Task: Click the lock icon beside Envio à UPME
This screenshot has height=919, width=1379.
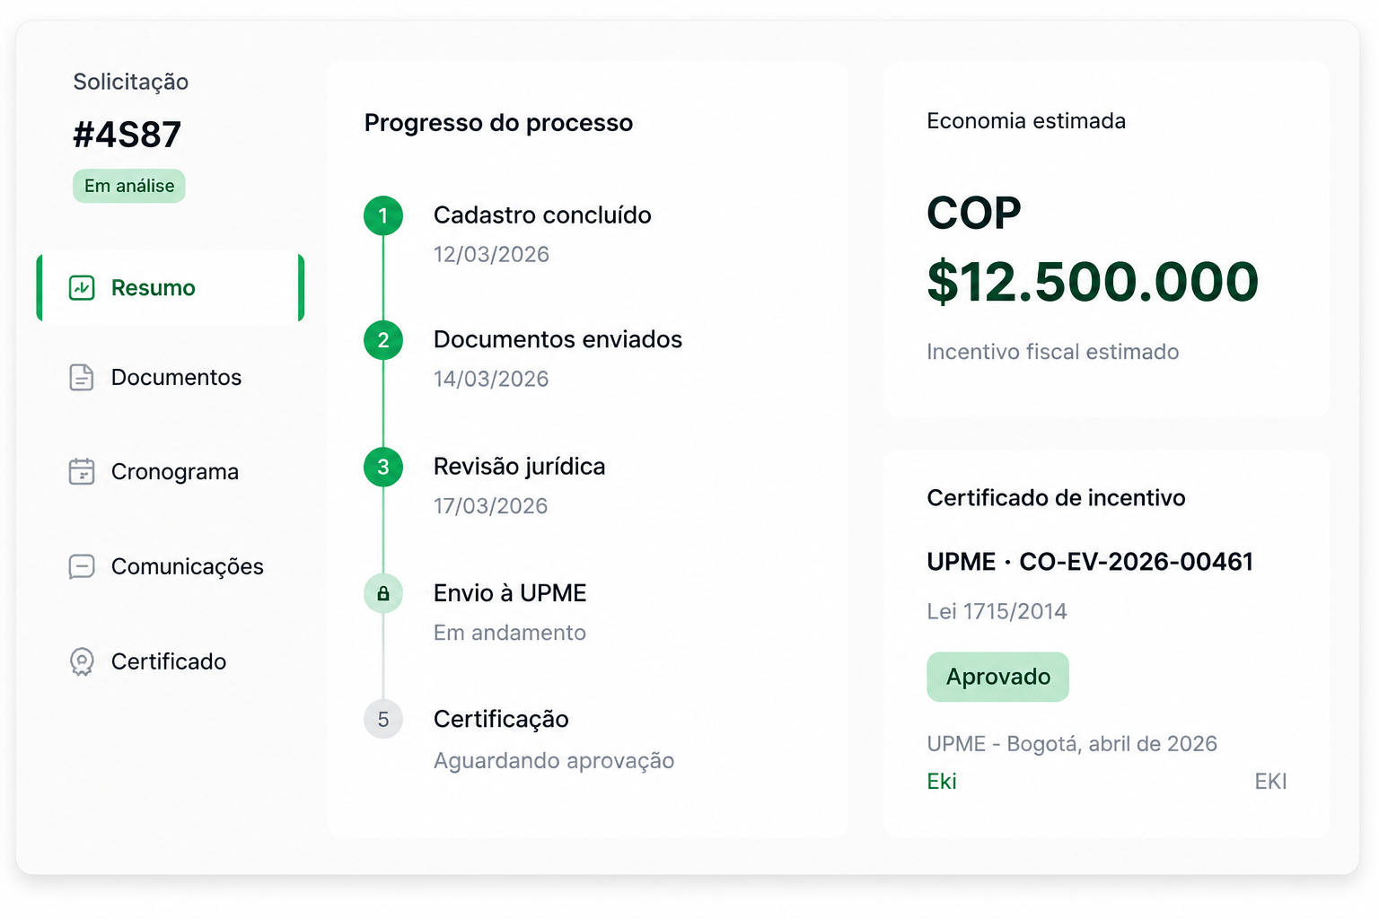Action: 383,594
